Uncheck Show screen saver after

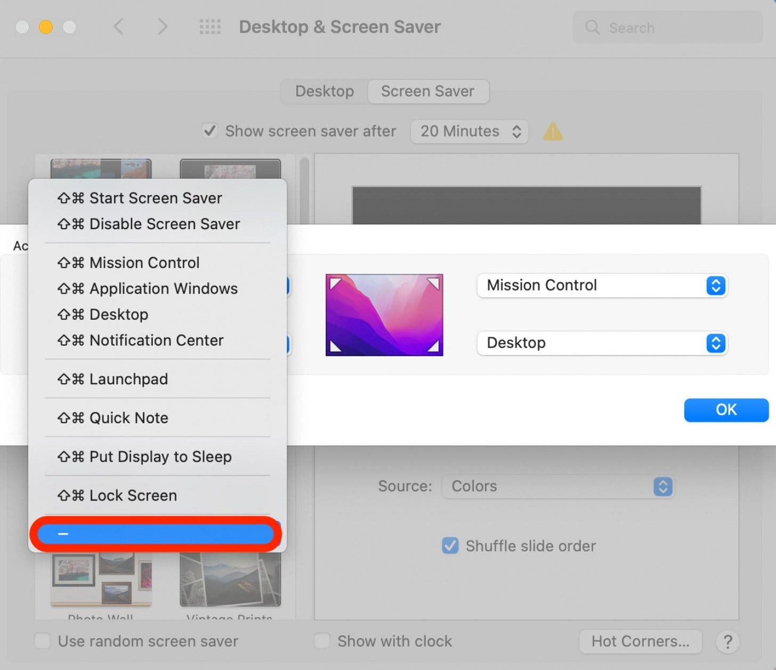click(209, 131)
